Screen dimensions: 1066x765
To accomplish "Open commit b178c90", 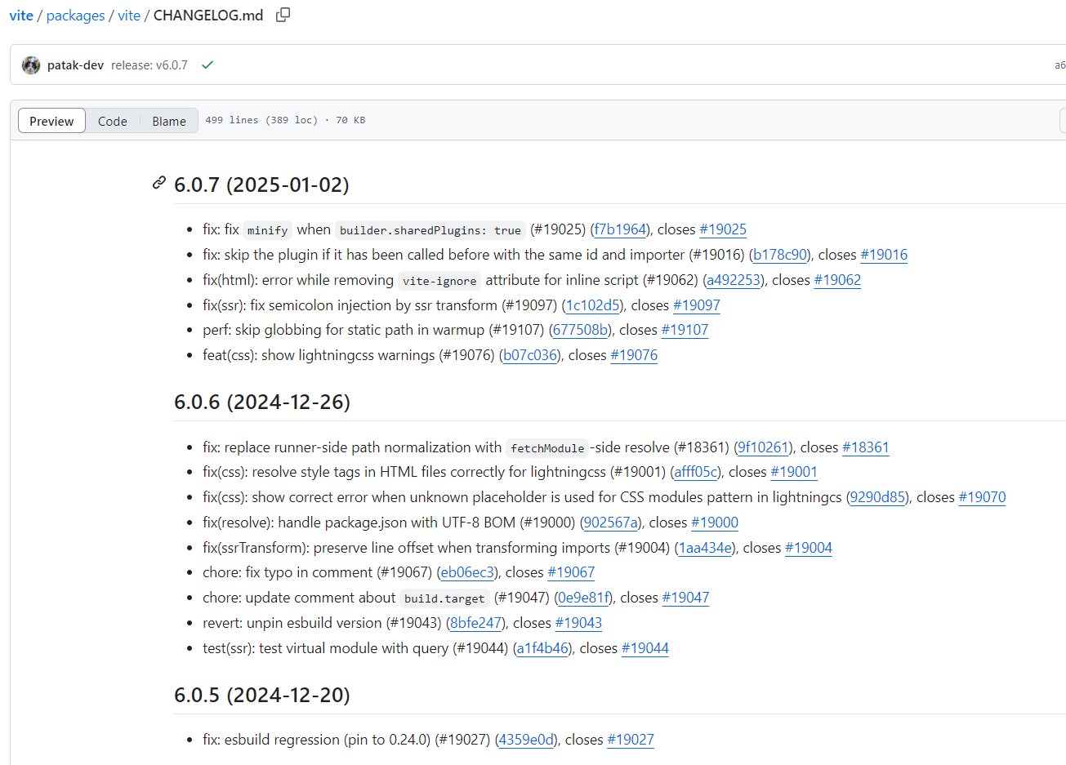I will click(x=780, y=255).
